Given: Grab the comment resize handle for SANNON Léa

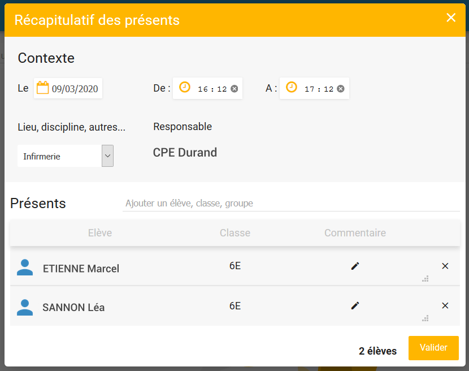Looking at the screenshot, I should click(425, 318).
